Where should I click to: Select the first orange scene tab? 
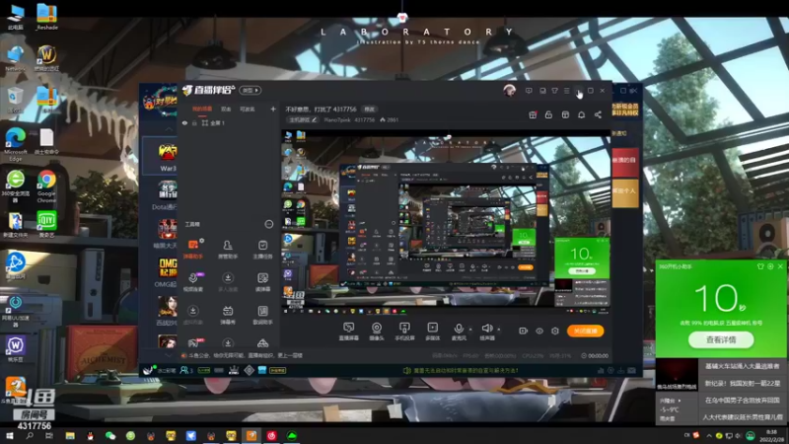[x=202, y=109]
